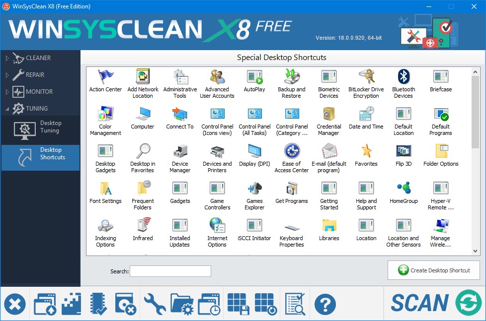Choose the Favorites star shortcut
The width and height of the screenshot is (486, 321).
366,151
